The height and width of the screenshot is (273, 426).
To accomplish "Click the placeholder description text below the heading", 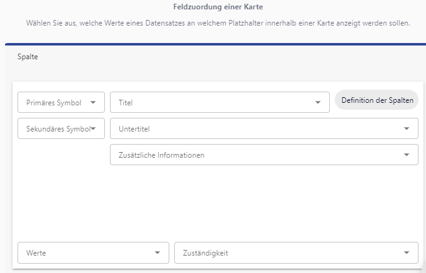I will pos(217,23).
